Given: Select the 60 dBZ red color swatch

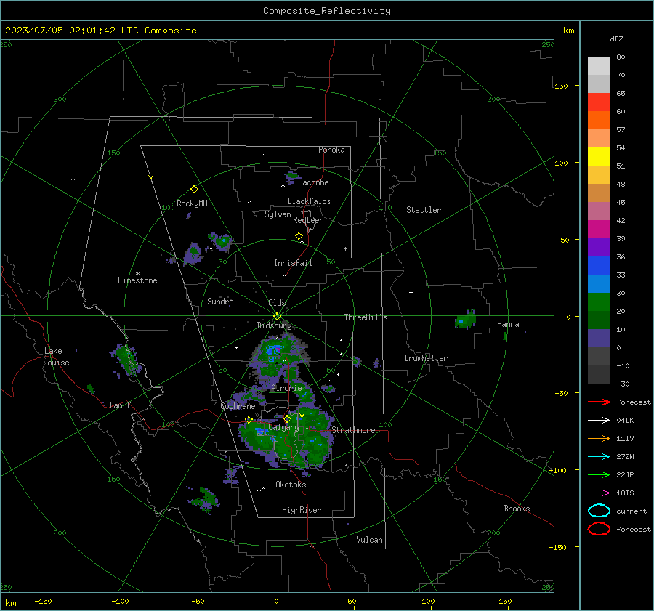Looking at the screenshot, I should (599, 102).
